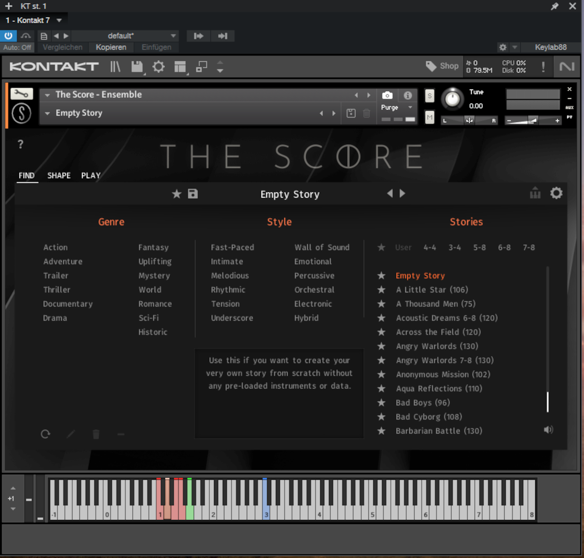Switch to the FIND tab

coord(27,175)
